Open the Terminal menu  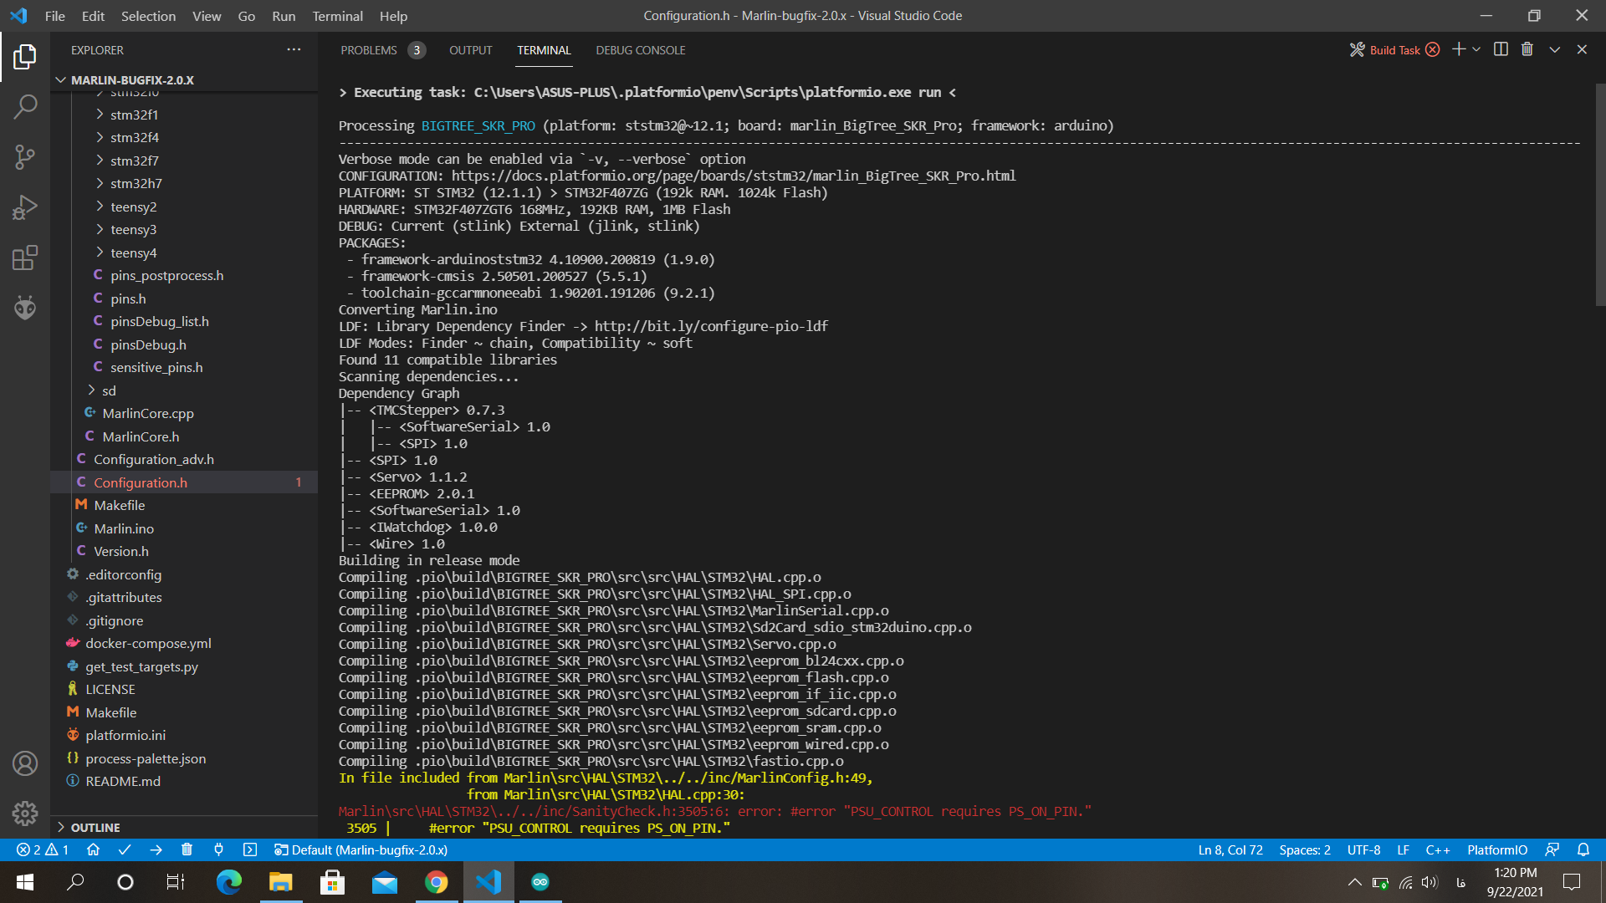pos(337,16)
